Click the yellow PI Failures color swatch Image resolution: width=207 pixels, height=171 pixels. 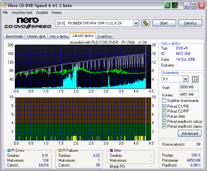click(60, 150)
